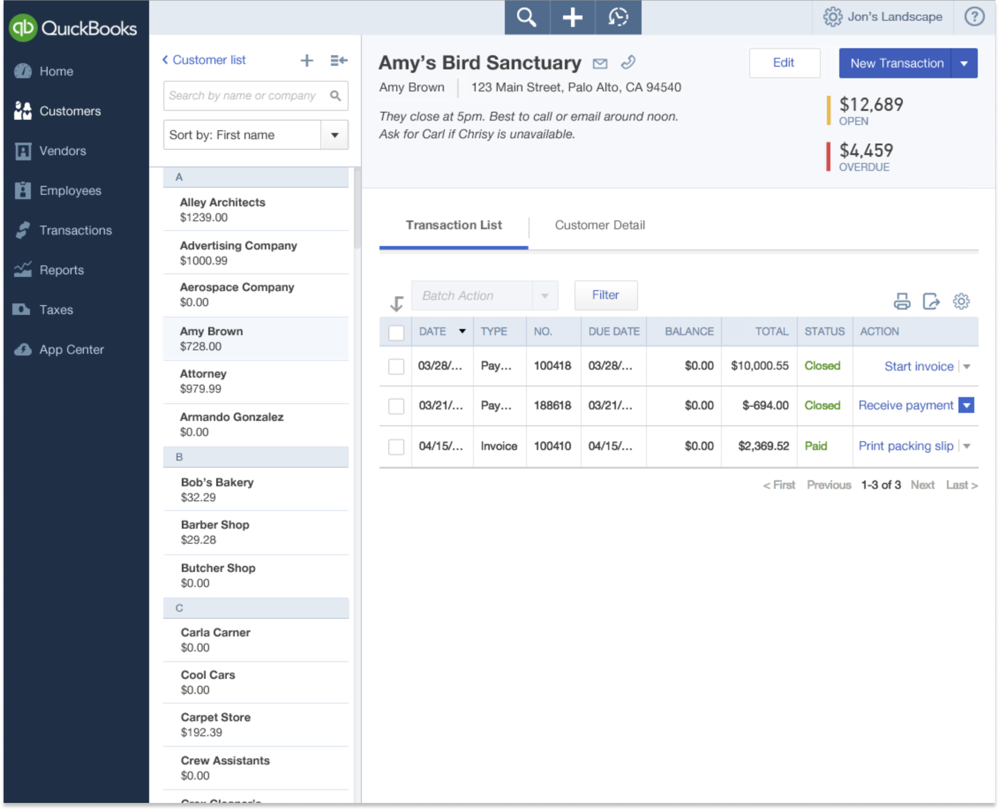Check the select-all checkbox in table header
This screenshot has height=810, width=999.
tap(396, 333)
